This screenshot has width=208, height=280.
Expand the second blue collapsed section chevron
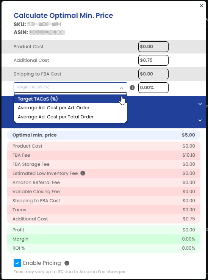point(200,120)
